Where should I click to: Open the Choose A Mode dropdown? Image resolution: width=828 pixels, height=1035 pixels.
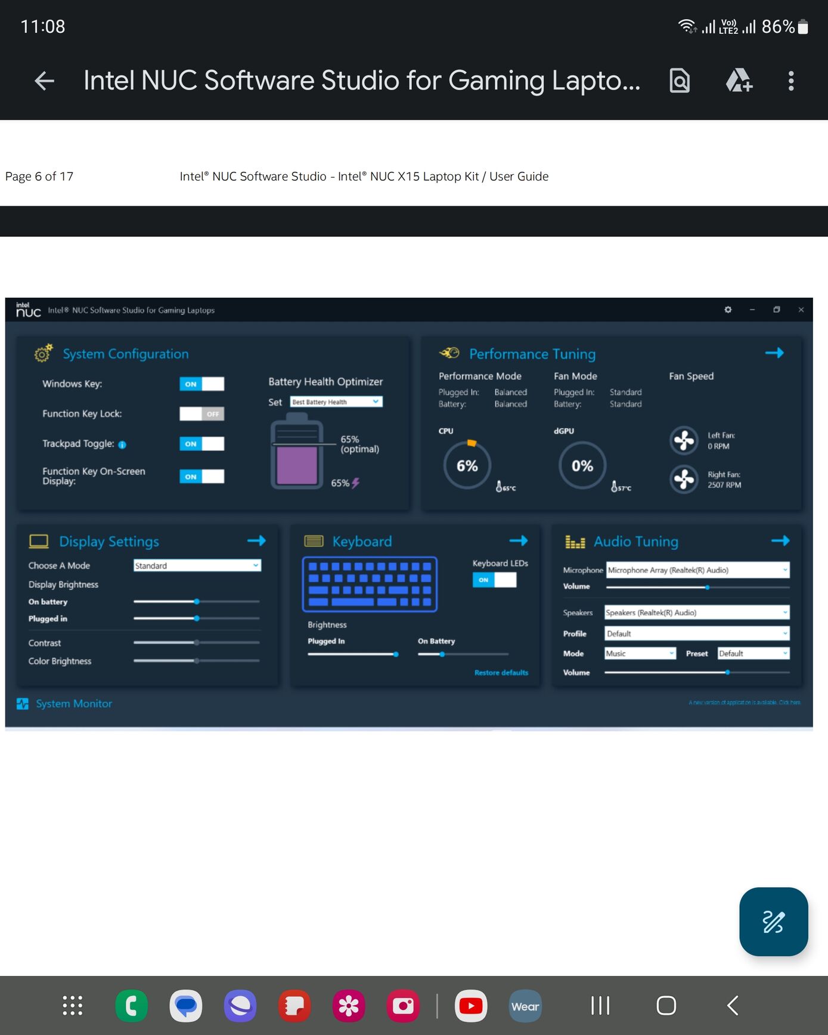pyautogui.click(x=197, y=566)
